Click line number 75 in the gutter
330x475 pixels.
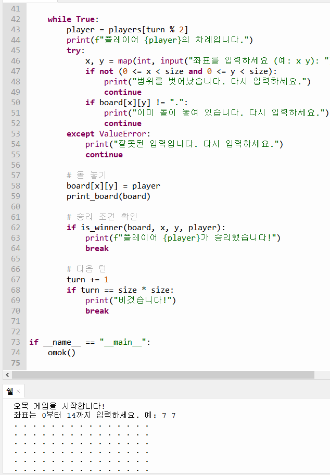16,363
